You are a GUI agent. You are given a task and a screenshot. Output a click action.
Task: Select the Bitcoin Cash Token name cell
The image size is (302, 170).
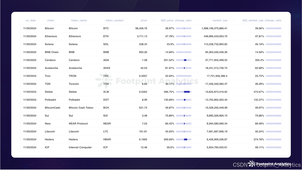pos(81,108)
